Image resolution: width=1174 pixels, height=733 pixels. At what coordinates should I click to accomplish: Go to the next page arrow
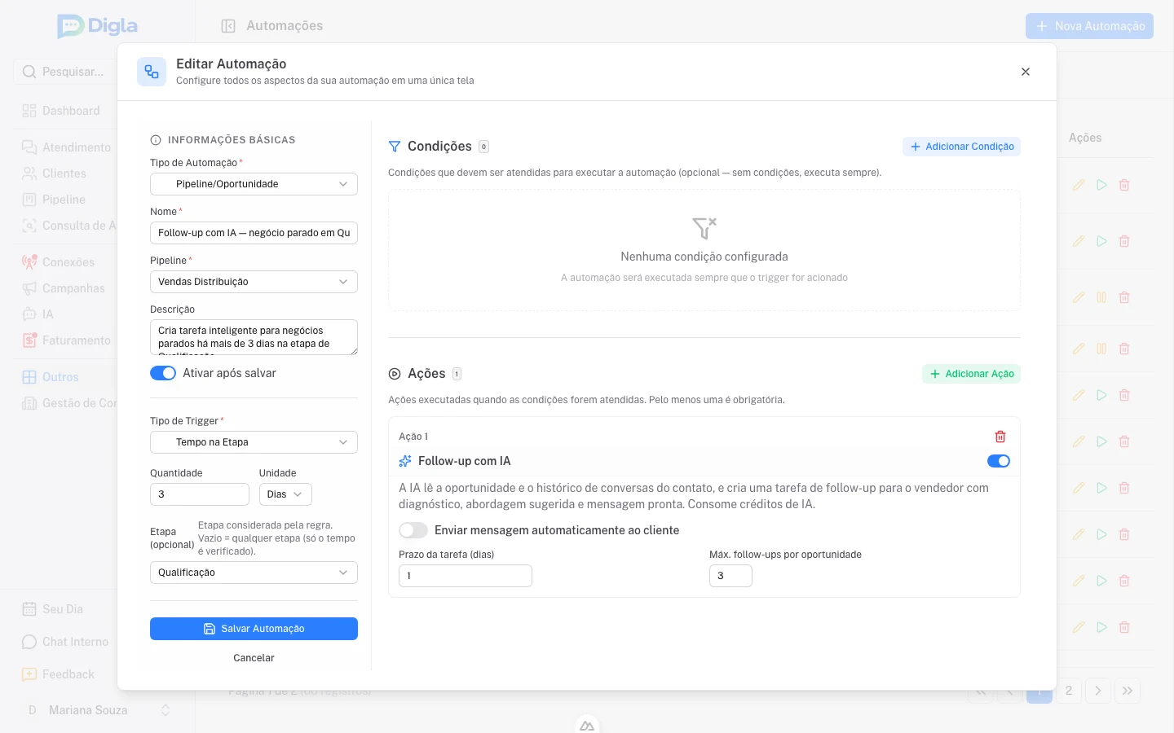point(1098,691)
